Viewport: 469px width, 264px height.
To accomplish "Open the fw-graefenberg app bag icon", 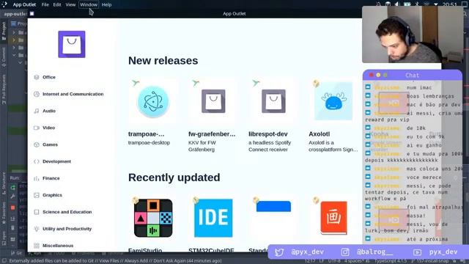I will click(x=213, y=101).
